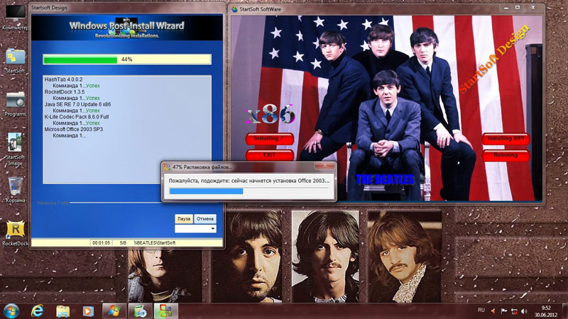Open the Компьютер desktop icon
This screenshot has height=319, width=568.
pyautogui.click(x=15, y=17)
